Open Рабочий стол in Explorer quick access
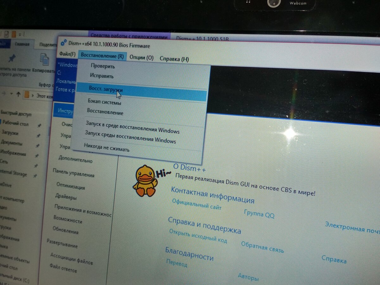The image size is (380, 285). 15,123
